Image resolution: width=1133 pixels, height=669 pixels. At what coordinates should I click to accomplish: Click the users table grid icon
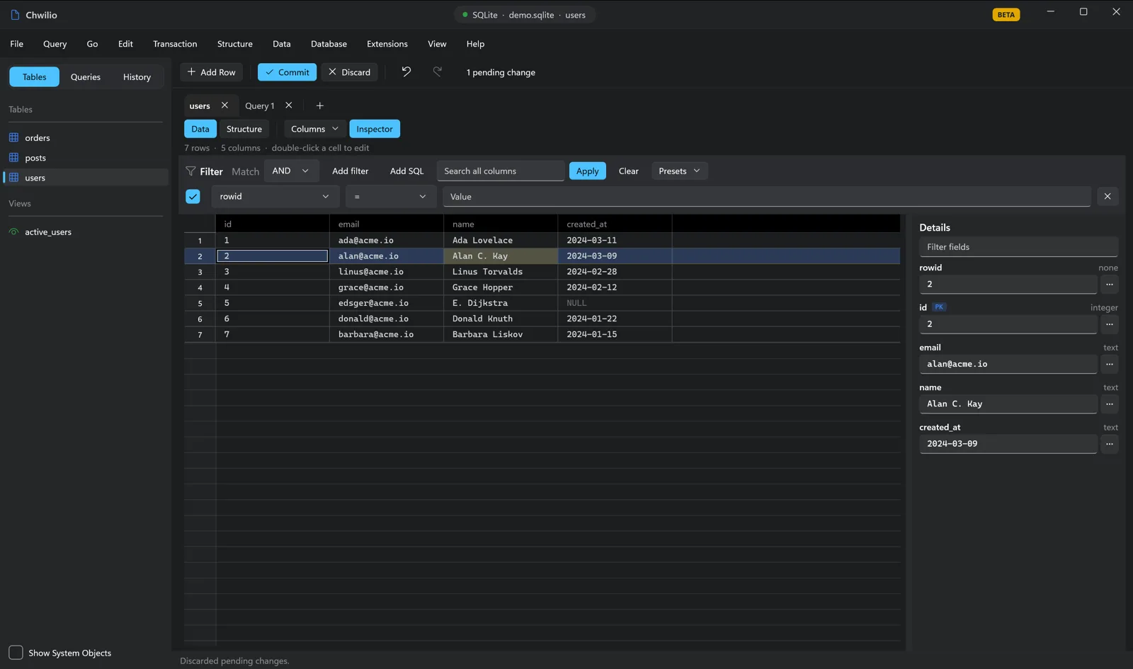coord(13,177)
